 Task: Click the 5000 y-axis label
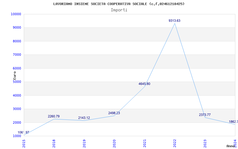pos(17,82)
